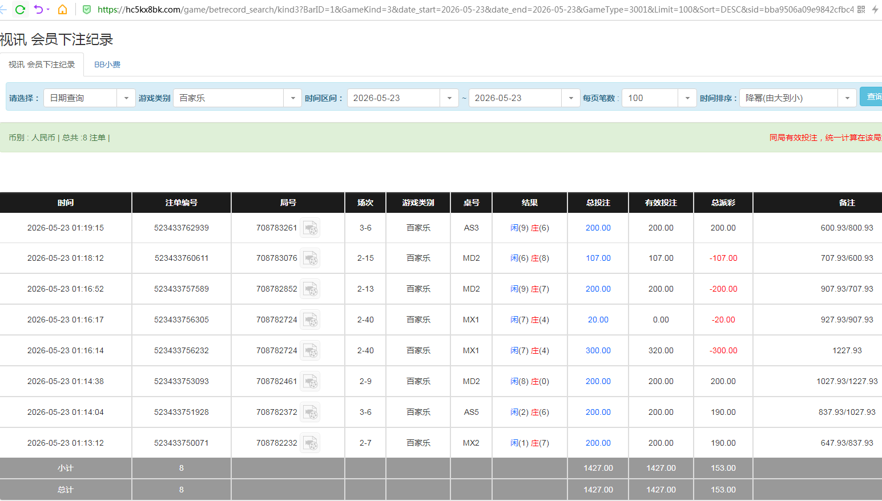Click remark value 600.93/800.93
Screen dimensions: 882x501
(x=847, y=228)
